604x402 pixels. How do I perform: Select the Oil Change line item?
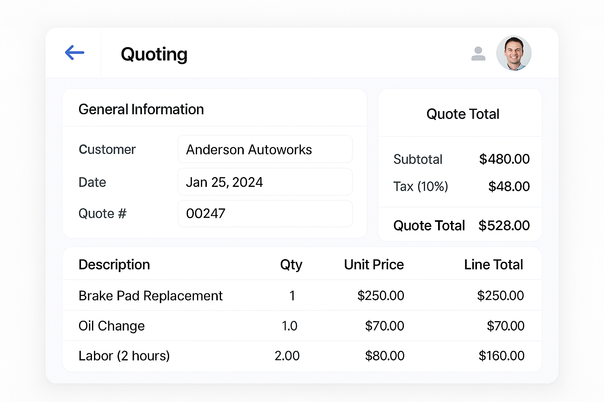click(111, 326)
